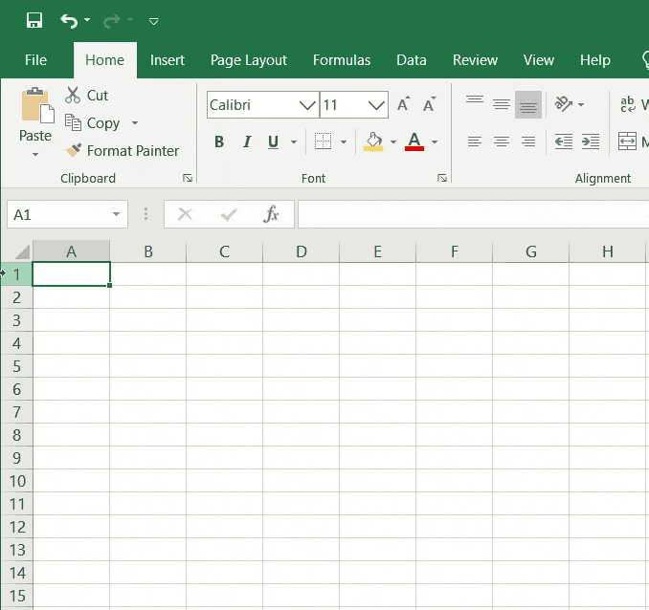The height and width of the screenshot is (610, 649).
Task: Expand the Name Box dropdown arrow
Action: pos(117,214)
